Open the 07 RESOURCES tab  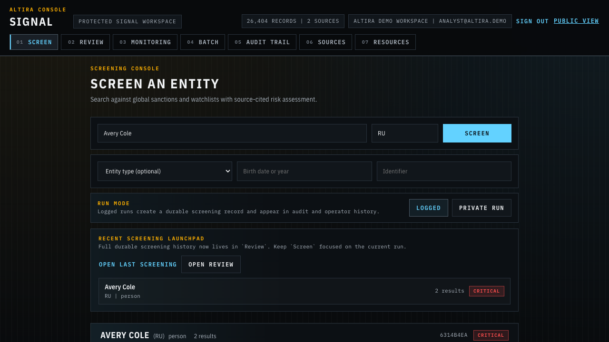pyautogui.click(x=385, y=42)
